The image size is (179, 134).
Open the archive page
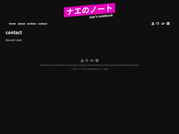[31, 23]
